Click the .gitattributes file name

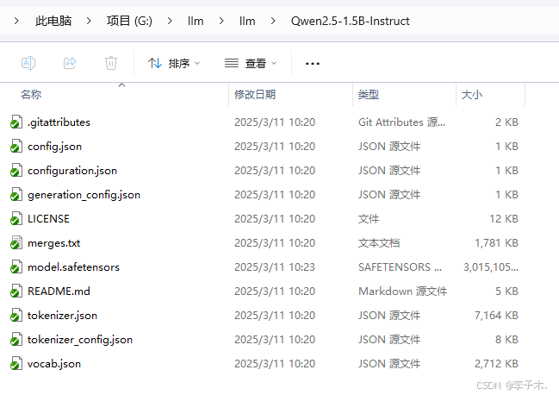(x=59, y=122)
